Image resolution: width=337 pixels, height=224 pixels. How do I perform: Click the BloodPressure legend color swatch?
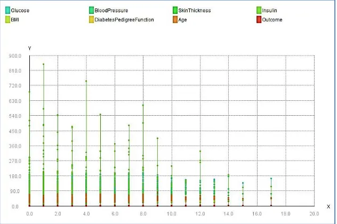91,10
